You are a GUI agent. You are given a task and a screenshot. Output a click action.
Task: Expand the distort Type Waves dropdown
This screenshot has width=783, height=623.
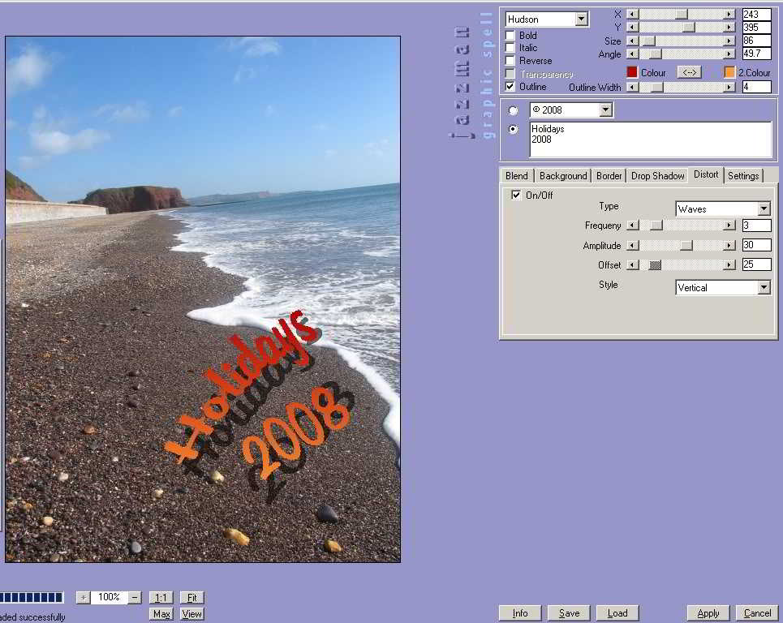[764, 209]
